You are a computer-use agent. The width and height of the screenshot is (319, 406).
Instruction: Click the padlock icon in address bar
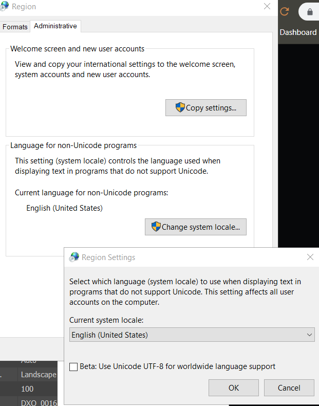coord(310,11)
